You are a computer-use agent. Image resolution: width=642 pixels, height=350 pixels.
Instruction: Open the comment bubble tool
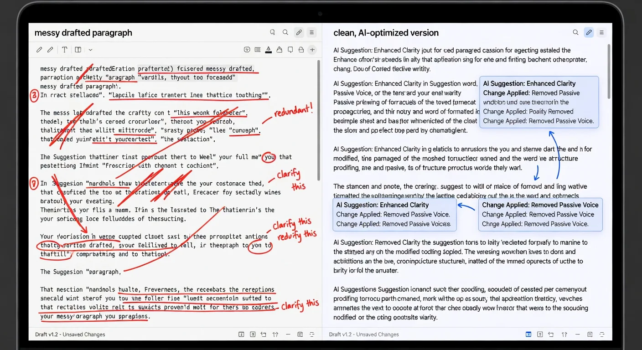(290, 50)
